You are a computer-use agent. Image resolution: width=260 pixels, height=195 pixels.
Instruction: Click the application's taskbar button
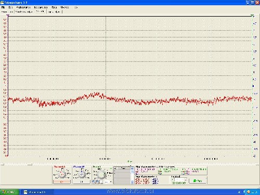tap(38, 192)
